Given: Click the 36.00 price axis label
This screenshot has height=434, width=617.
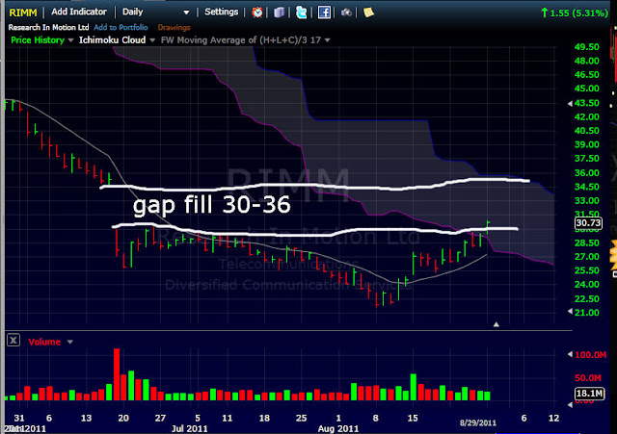Looking at the screenshot, I should (x=587, y=173).
